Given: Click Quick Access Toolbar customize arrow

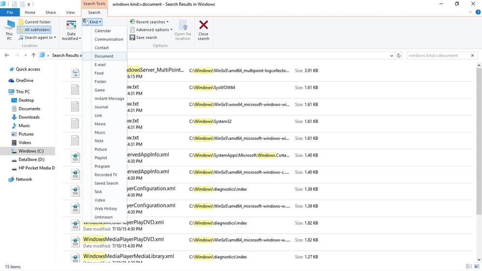Looking at the screenshot, I should (28, 4).
